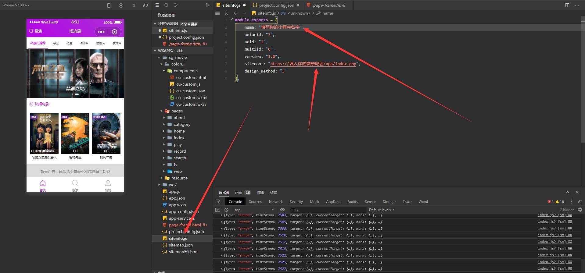Tap 搜索 search in simulator header

click(x=36, y=31)
